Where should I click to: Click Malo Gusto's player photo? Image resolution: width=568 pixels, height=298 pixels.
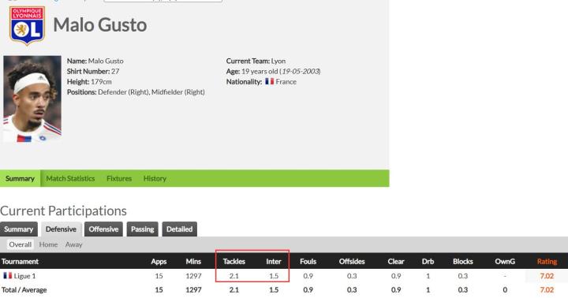32,99
